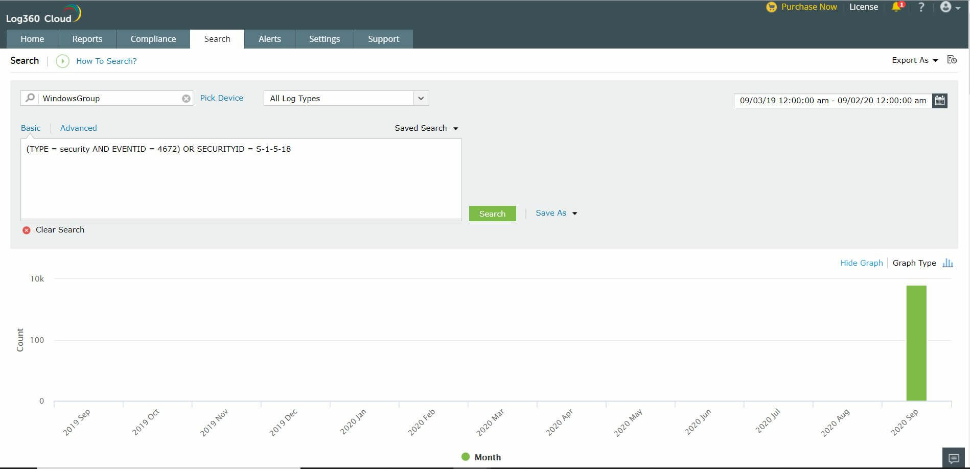The height and width of the screenshot is (469, 970).
Task: Switch to the Reports tab
Action: 87,39
